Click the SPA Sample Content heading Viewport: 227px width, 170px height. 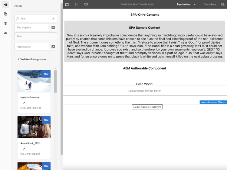coord(144,28)
